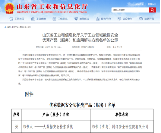Screen dimensions: 161x133
Task: Click the English department name subtitle
Action: click(52, 12)
